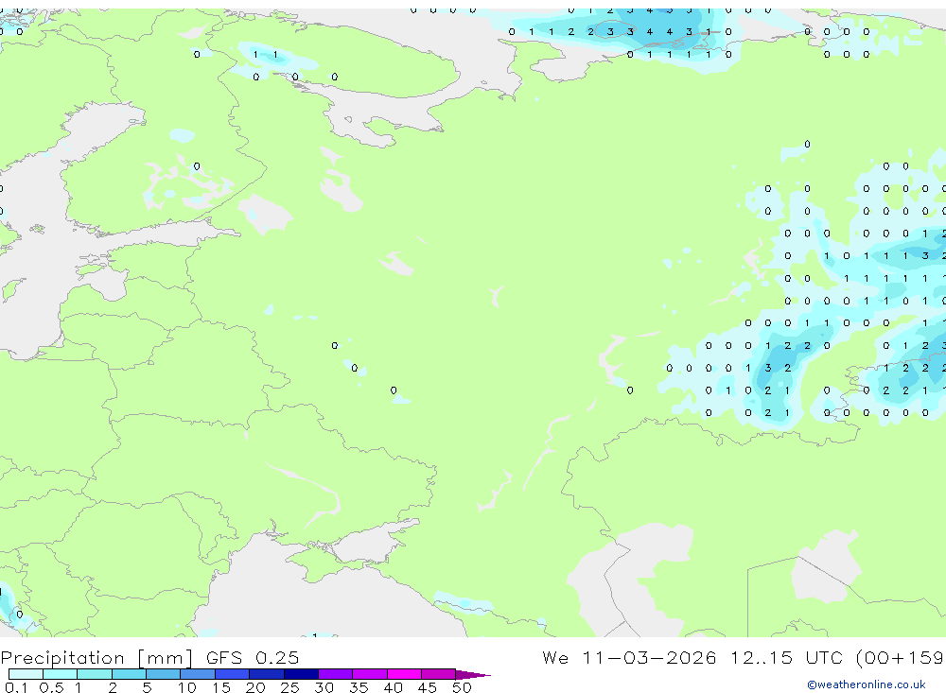Pick the 5–10 mm light blue swatch
The width and height of the screenshot is (946, 693).
(x=164, y=674)
